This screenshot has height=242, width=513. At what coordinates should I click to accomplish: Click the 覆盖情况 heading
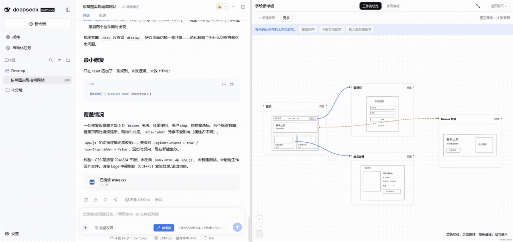[x=94, y=115]
